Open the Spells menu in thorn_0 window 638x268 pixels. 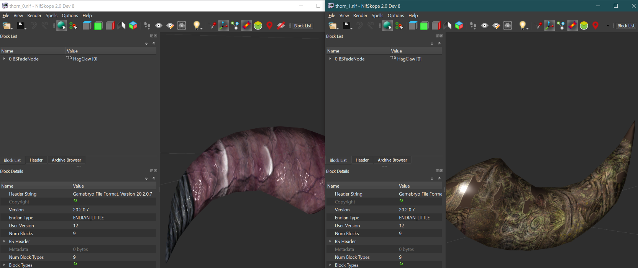point(51,16)
